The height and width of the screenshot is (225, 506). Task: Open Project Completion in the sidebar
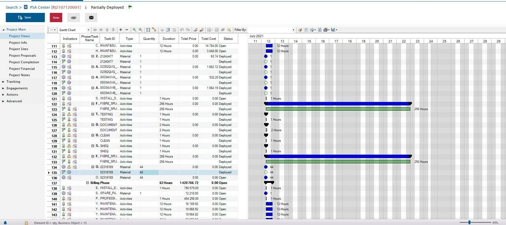click(x=24, y=62)
